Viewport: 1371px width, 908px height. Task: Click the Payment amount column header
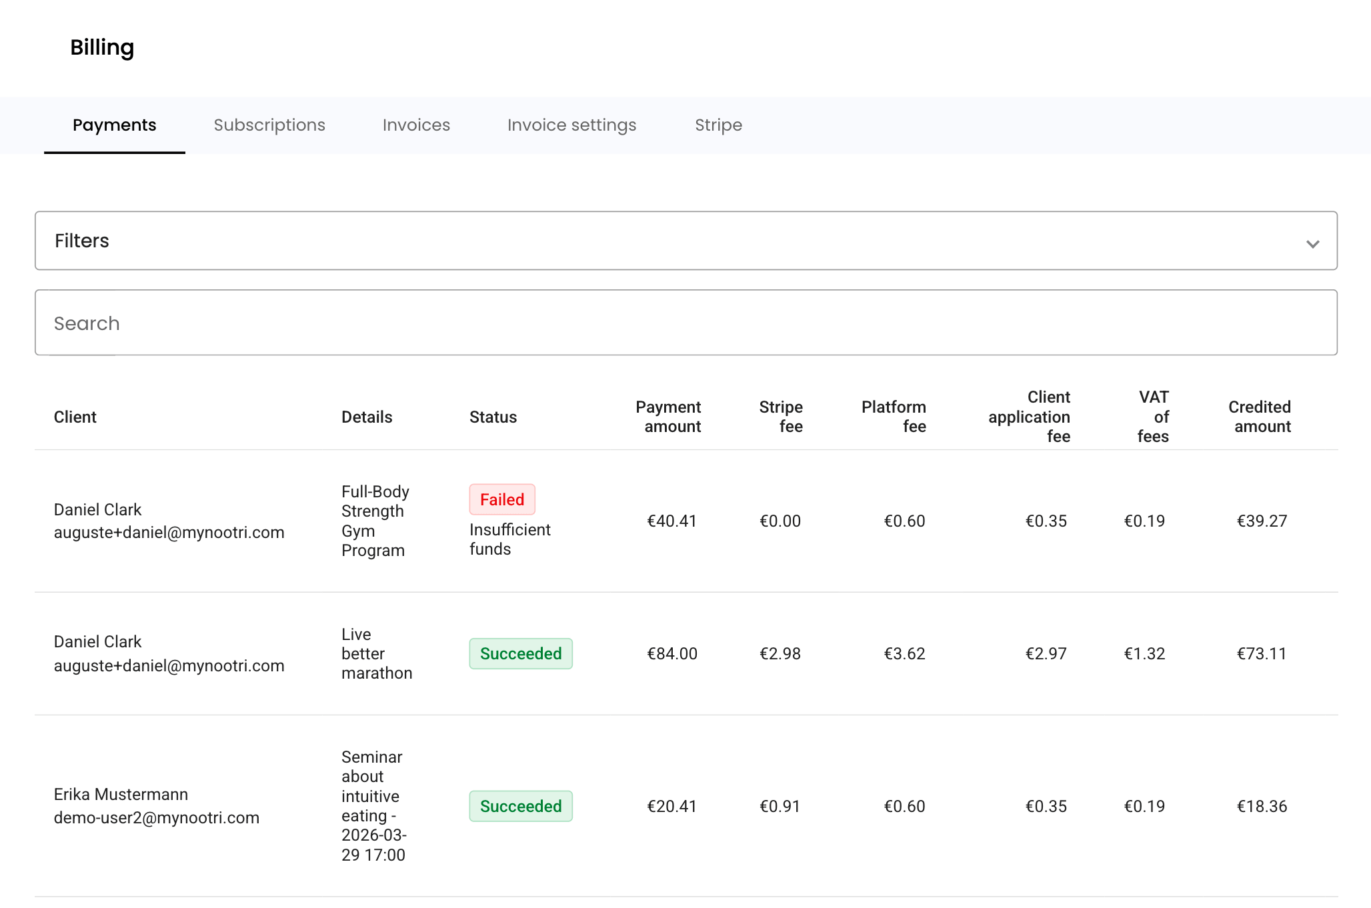(x=668, y=417)
